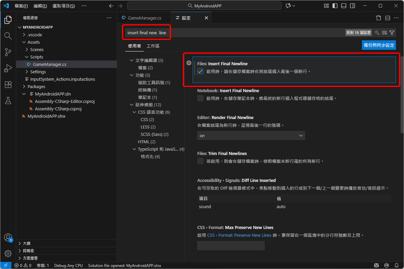Expand the 大綱 outline section
The height and width of the screenshot is (269, 404).
(28, 243)
